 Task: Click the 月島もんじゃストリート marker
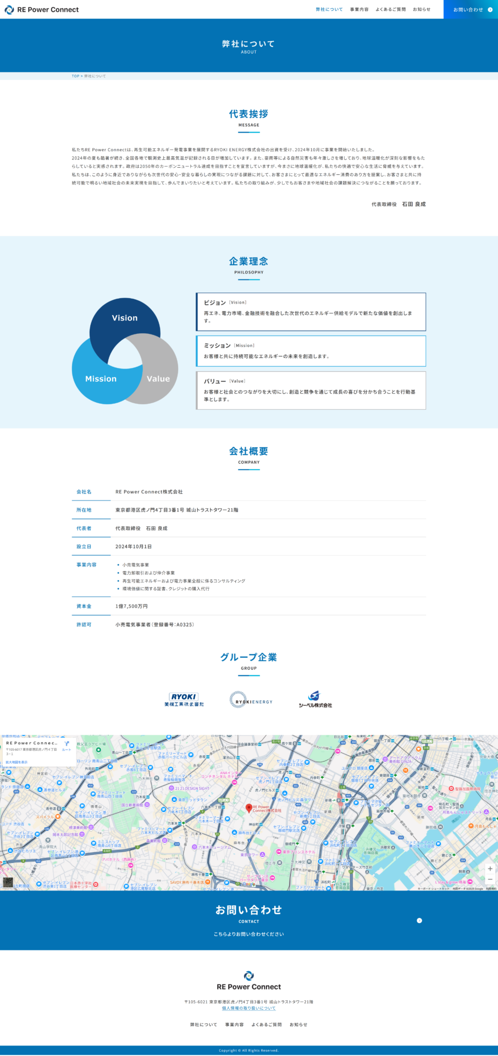pyautogui.click(x=486, y=812)
